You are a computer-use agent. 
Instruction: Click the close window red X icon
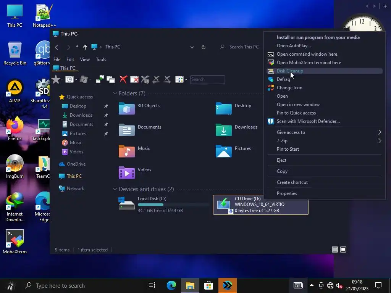coord(134,79)
